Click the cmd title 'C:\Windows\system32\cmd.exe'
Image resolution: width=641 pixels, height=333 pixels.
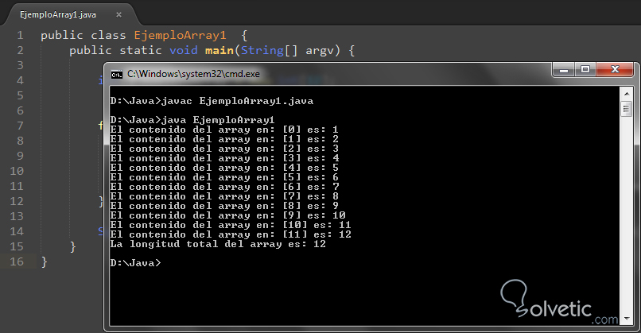coord(193,74)
